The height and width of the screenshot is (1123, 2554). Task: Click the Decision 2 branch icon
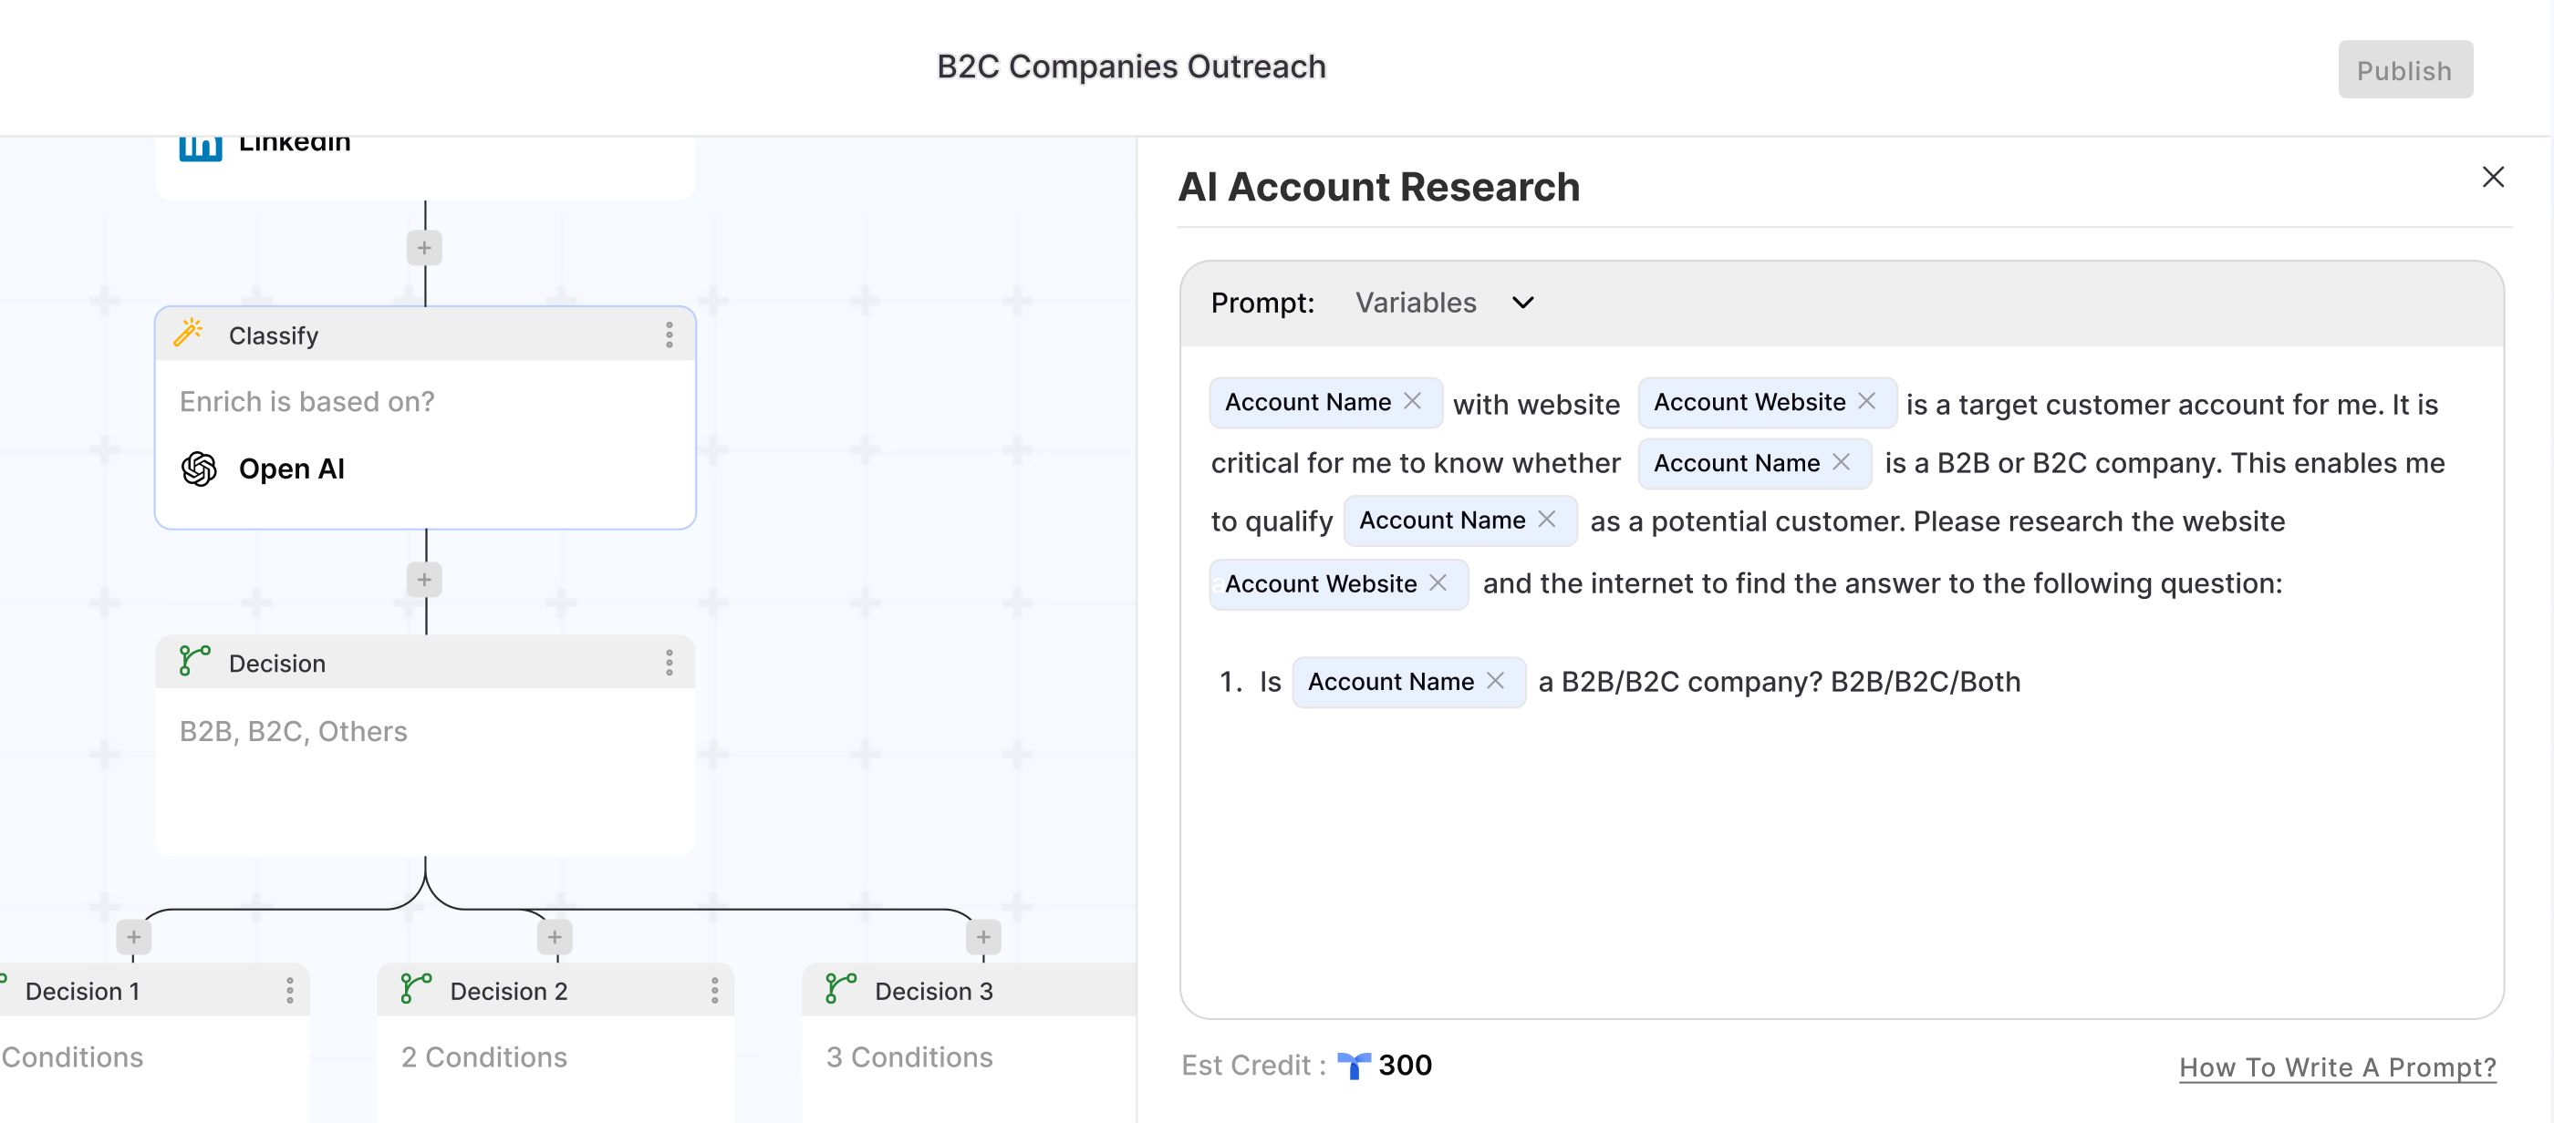[x=415, y=988]
